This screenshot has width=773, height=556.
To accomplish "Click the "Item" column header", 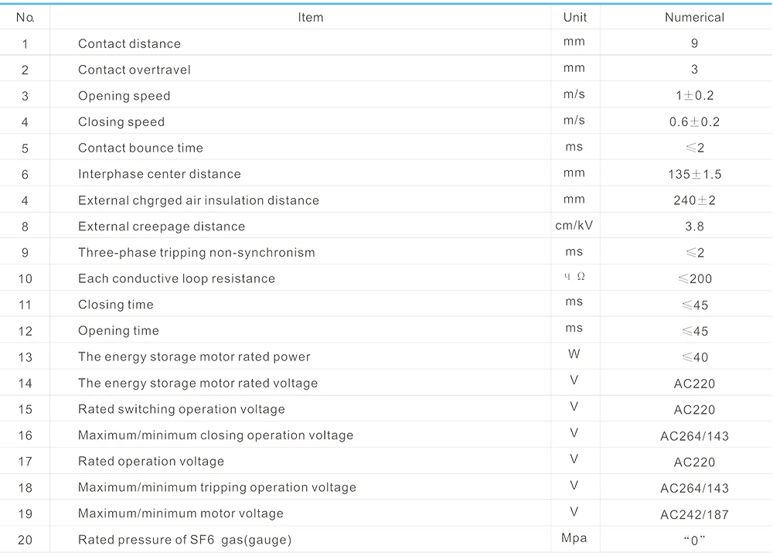I will coord(310,17).
